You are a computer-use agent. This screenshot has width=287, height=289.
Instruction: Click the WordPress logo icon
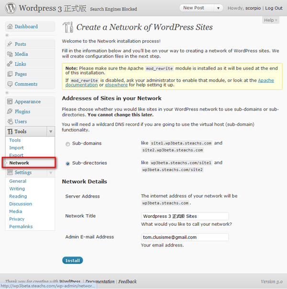(x=11, y=8)
